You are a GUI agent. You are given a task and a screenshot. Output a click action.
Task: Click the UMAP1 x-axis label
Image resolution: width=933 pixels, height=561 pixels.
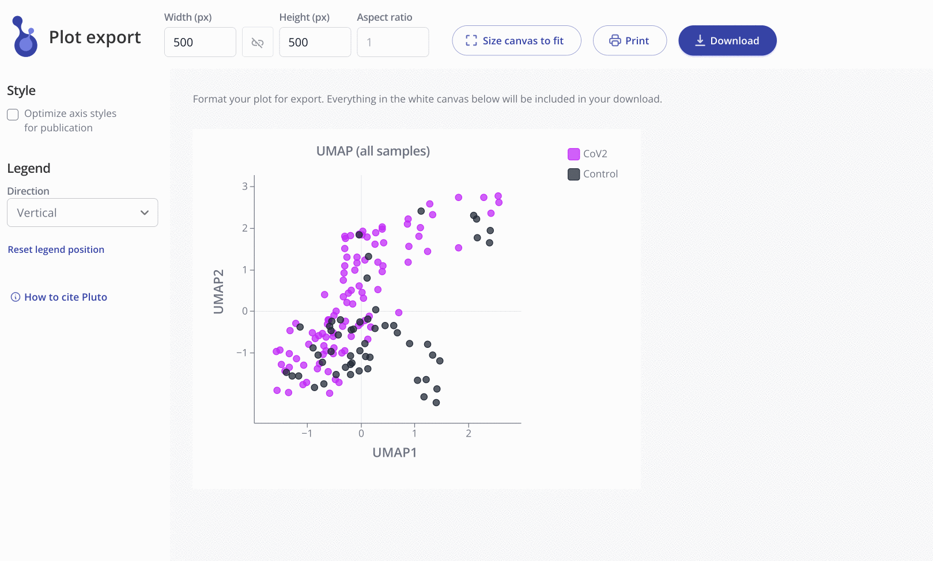[x=395, y=453]
